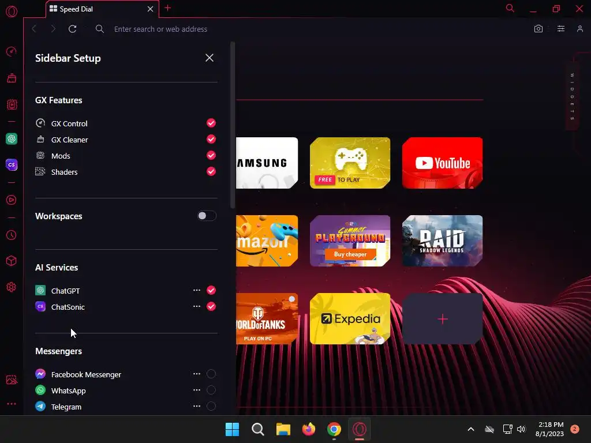Uncheck the Shaders checkbox
The width and height of the screenshot is (591, 443).
(211, 172)
